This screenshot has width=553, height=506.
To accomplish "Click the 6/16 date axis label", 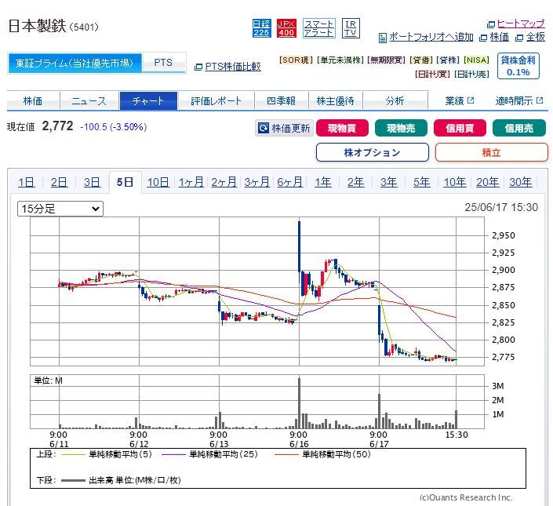I will [299, 444].
